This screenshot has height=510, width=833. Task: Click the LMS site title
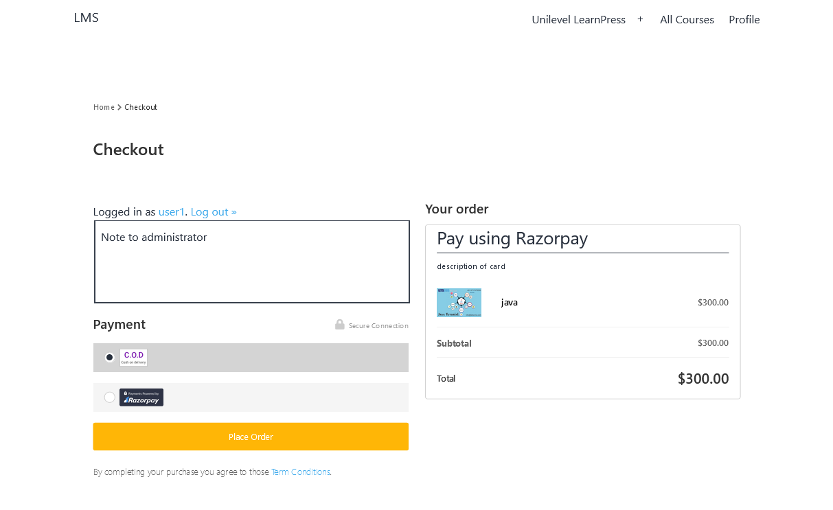point(87,18)
